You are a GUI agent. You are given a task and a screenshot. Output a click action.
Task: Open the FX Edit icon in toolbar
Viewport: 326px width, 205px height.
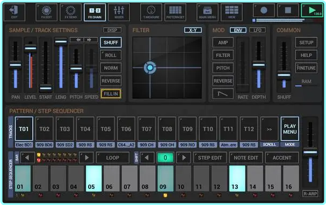point(46,12)
